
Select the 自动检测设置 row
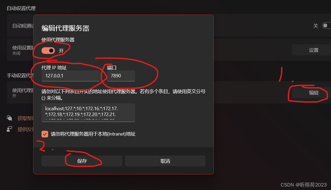coord(169,26)
